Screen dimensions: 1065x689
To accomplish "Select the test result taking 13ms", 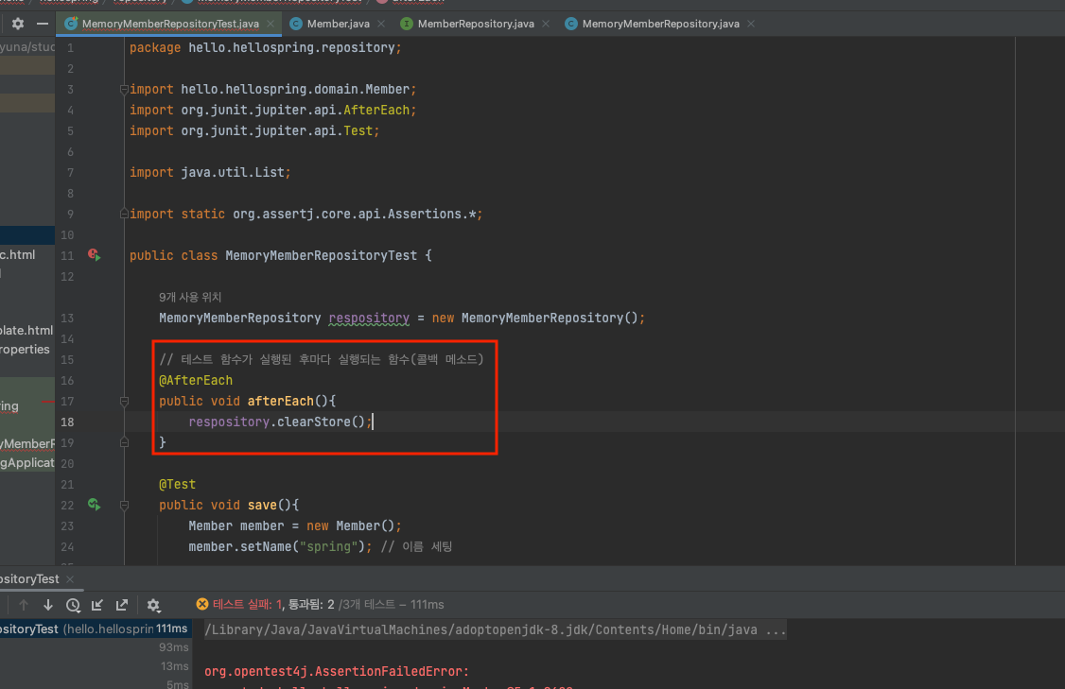I will (x=96, y=666).
